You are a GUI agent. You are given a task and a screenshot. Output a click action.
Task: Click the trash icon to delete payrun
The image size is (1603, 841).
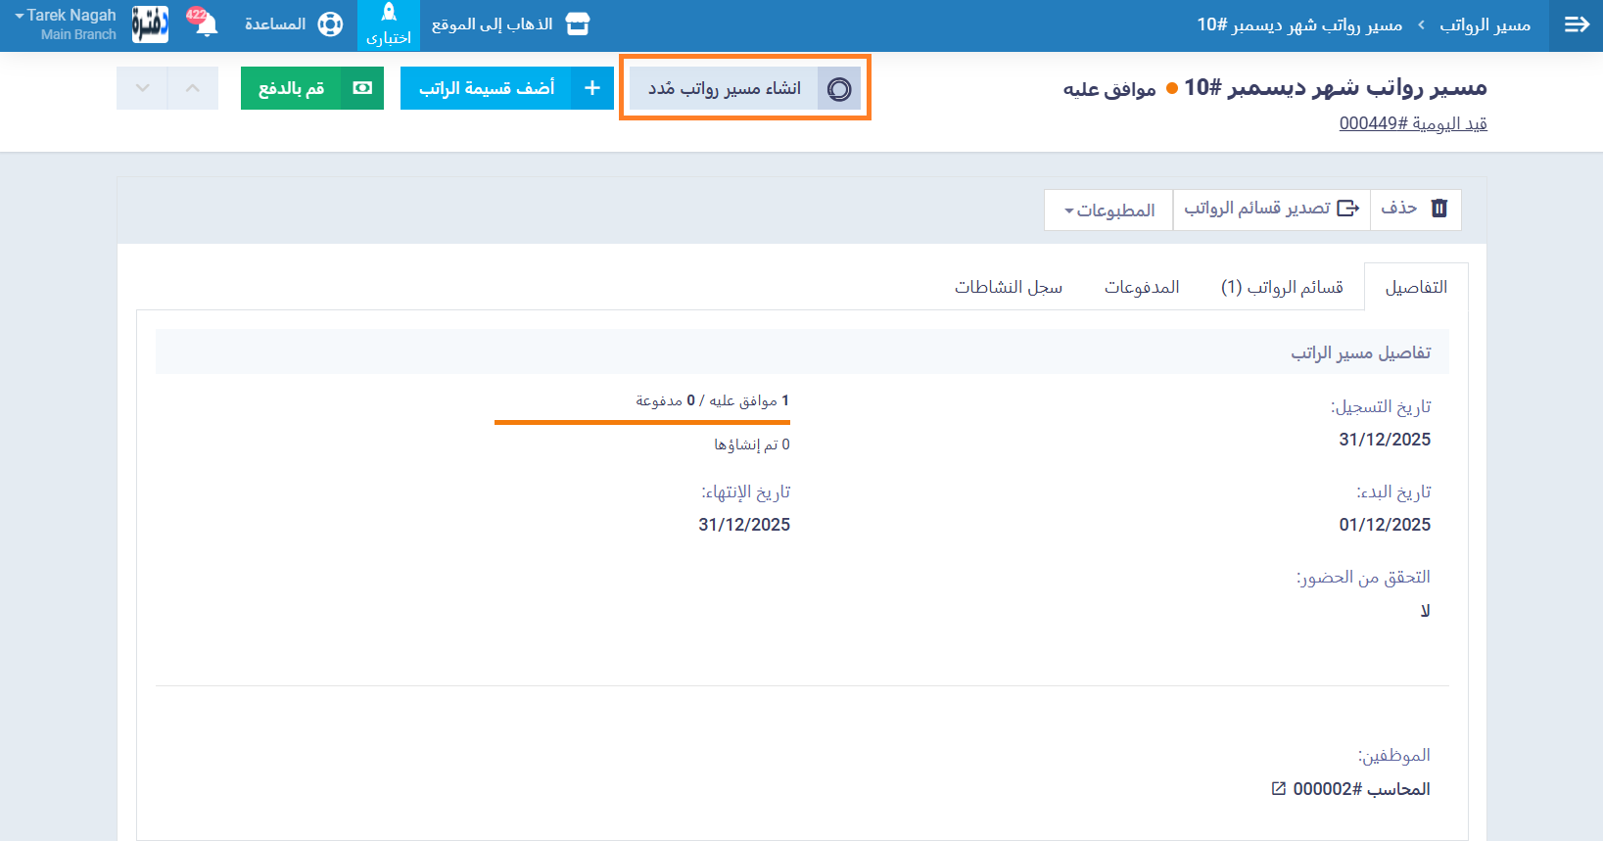coord(1438,209)
